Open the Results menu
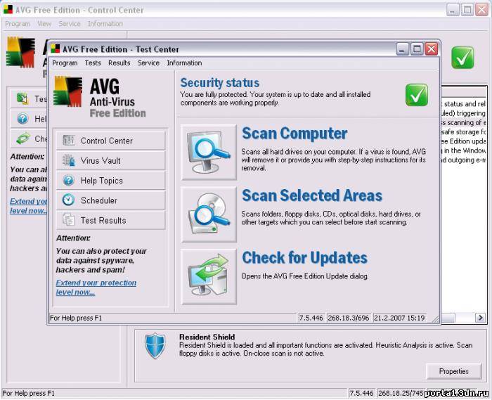Screen dimensions: 492x400 point(119,63)
